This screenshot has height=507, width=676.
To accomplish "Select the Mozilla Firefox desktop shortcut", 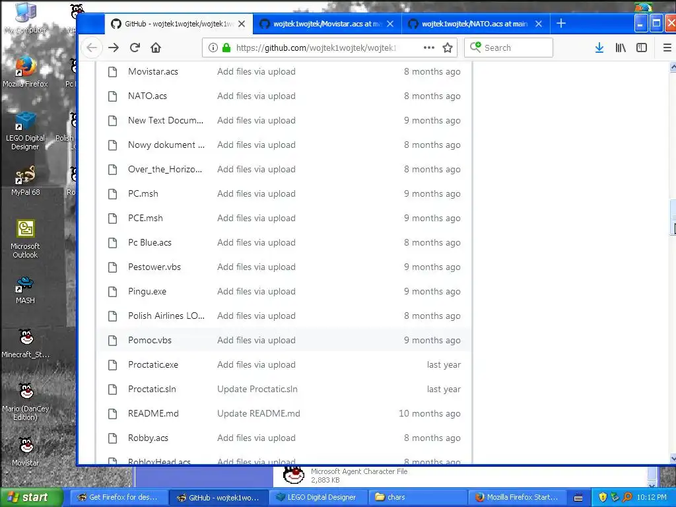I will pyautogui.click(x=25, y=72).
